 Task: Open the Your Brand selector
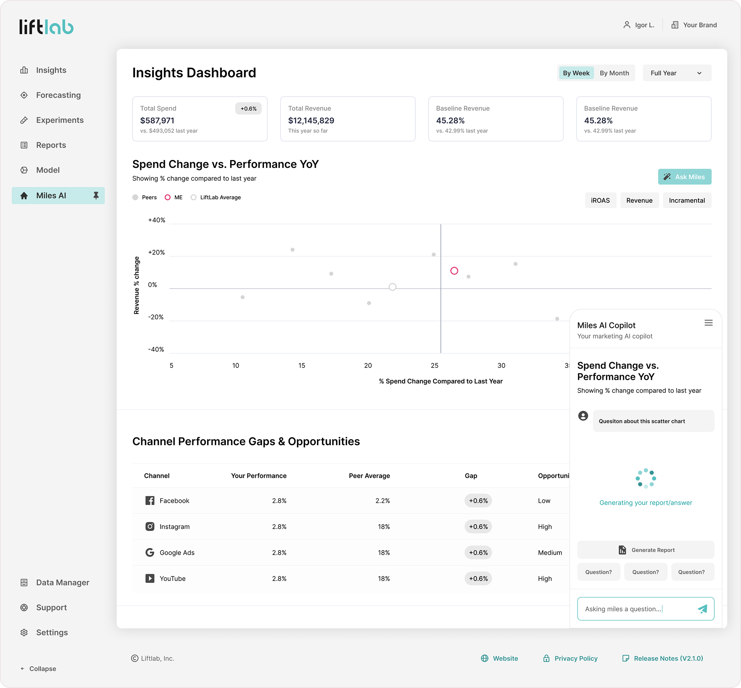pos(694,25)
